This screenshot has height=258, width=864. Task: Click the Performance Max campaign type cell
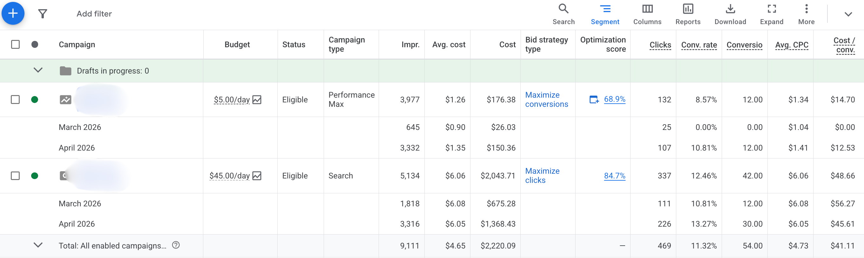pos(351,100)
